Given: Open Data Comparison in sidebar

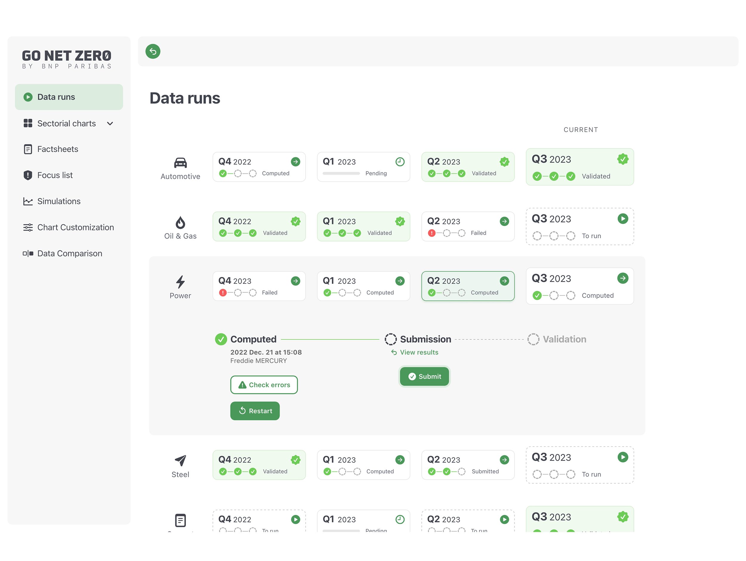Looking at the screenshot, I should [x=70, y=253].
